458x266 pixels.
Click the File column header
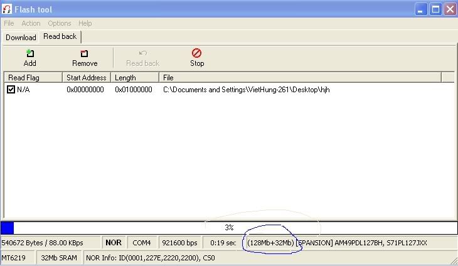301,78
